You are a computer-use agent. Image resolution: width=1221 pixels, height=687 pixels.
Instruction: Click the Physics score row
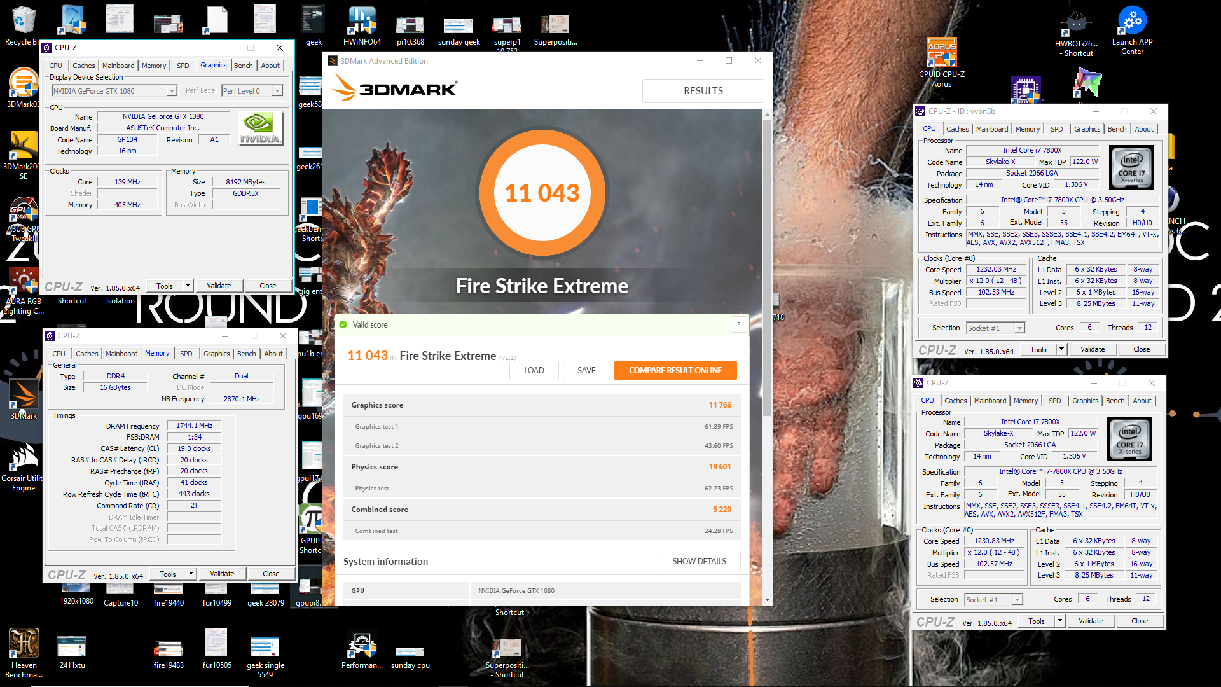click(542, 467)
